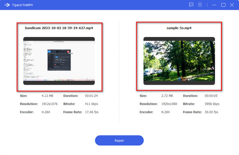Click the blue Repair button
239x155 pixels.
click(x=119, y=140)
